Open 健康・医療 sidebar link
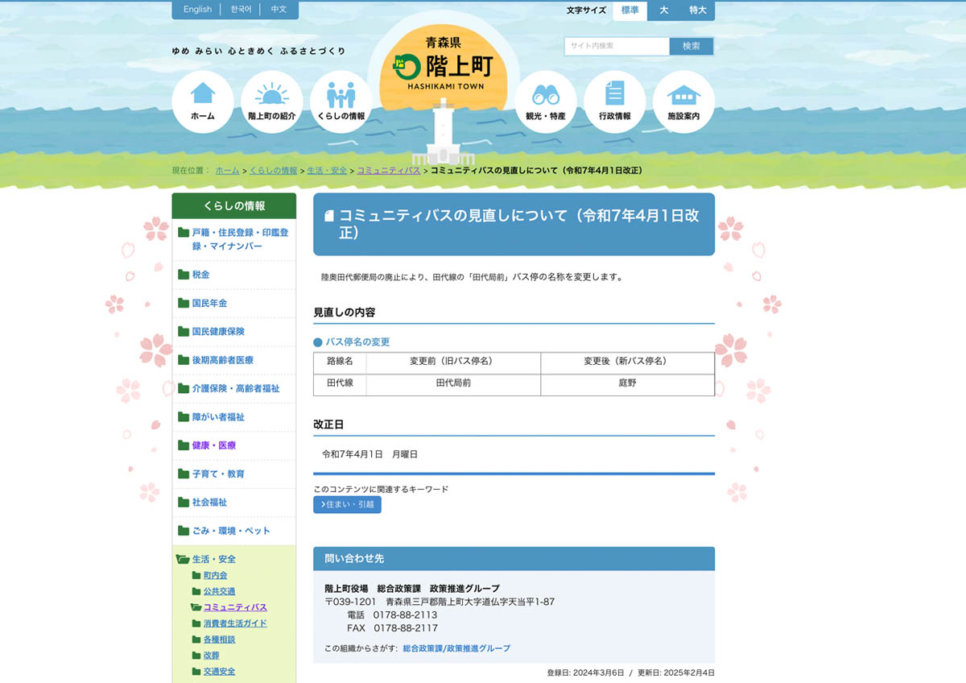This screenshot has width=966, height=683. click(x=214, y=445)
